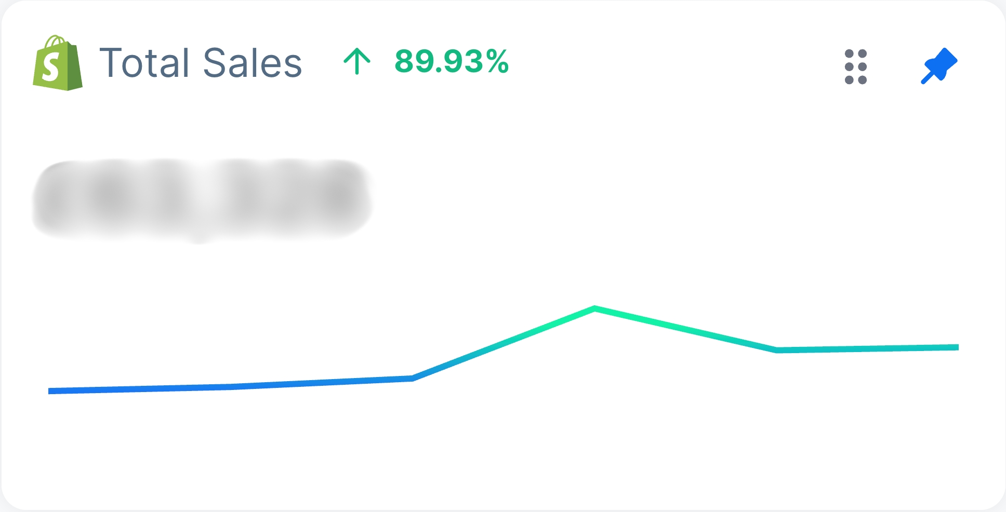The height and width of the screenshot is (512, 1006).
Task: Click the leftmost start of the blue line
Action: (x=50, y=391)
